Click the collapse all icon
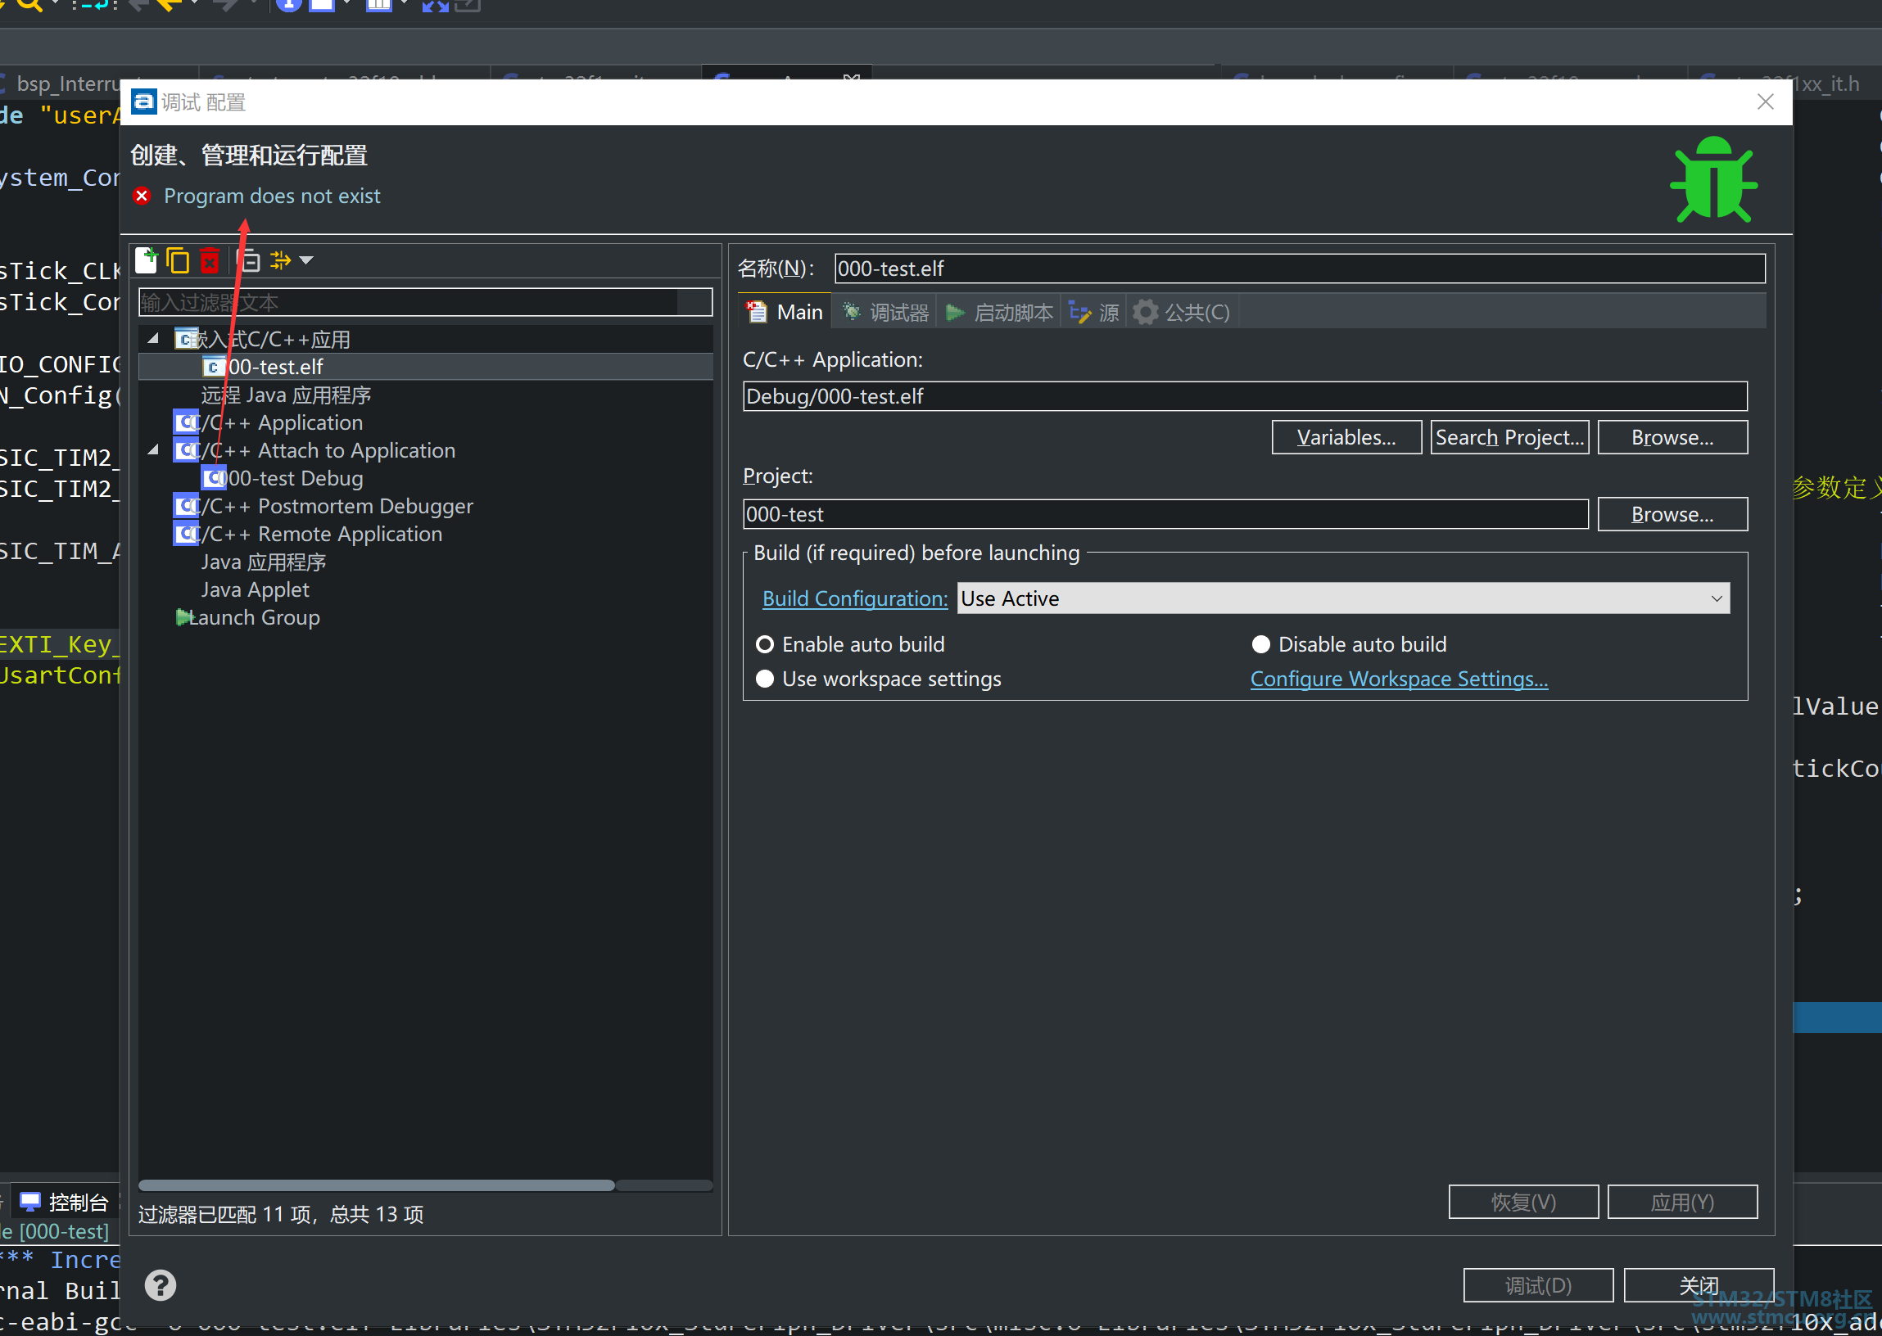This screenshot has height=1336, width=1882. click(250, 261)
